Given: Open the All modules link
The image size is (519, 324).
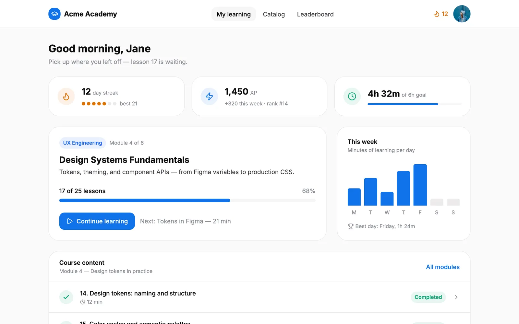Looking at the screenshot, I should pos(443,267).
